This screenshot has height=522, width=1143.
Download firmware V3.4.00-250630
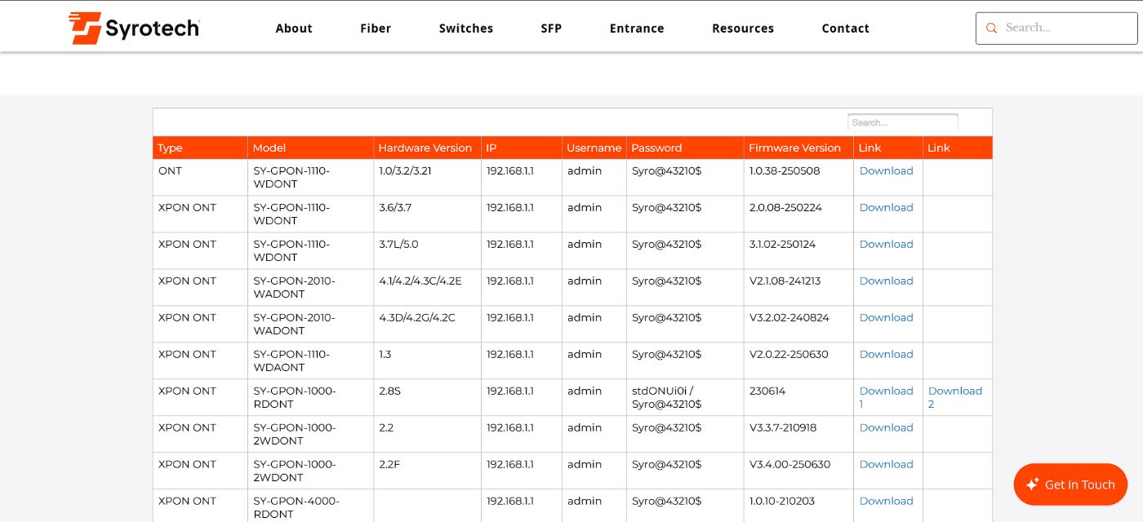tap(886, 465)
